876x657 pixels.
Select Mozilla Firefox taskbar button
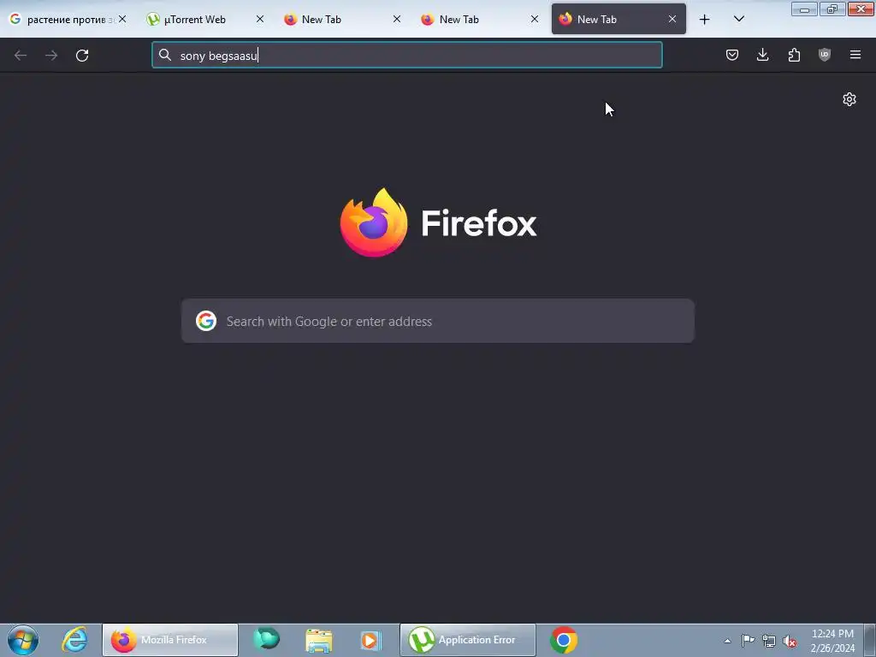[170, 640]
